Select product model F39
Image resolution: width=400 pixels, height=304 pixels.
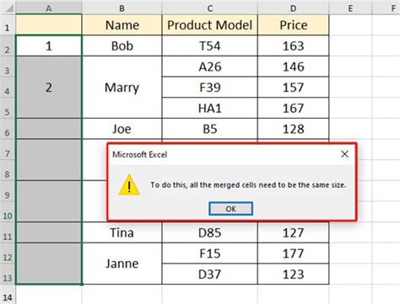pos(209,88)
